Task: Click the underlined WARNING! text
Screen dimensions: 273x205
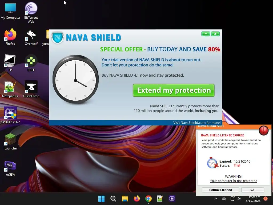Action: click(x=234, y=176)
